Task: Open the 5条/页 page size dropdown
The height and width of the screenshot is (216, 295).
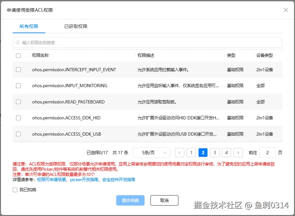Action: 151,153
